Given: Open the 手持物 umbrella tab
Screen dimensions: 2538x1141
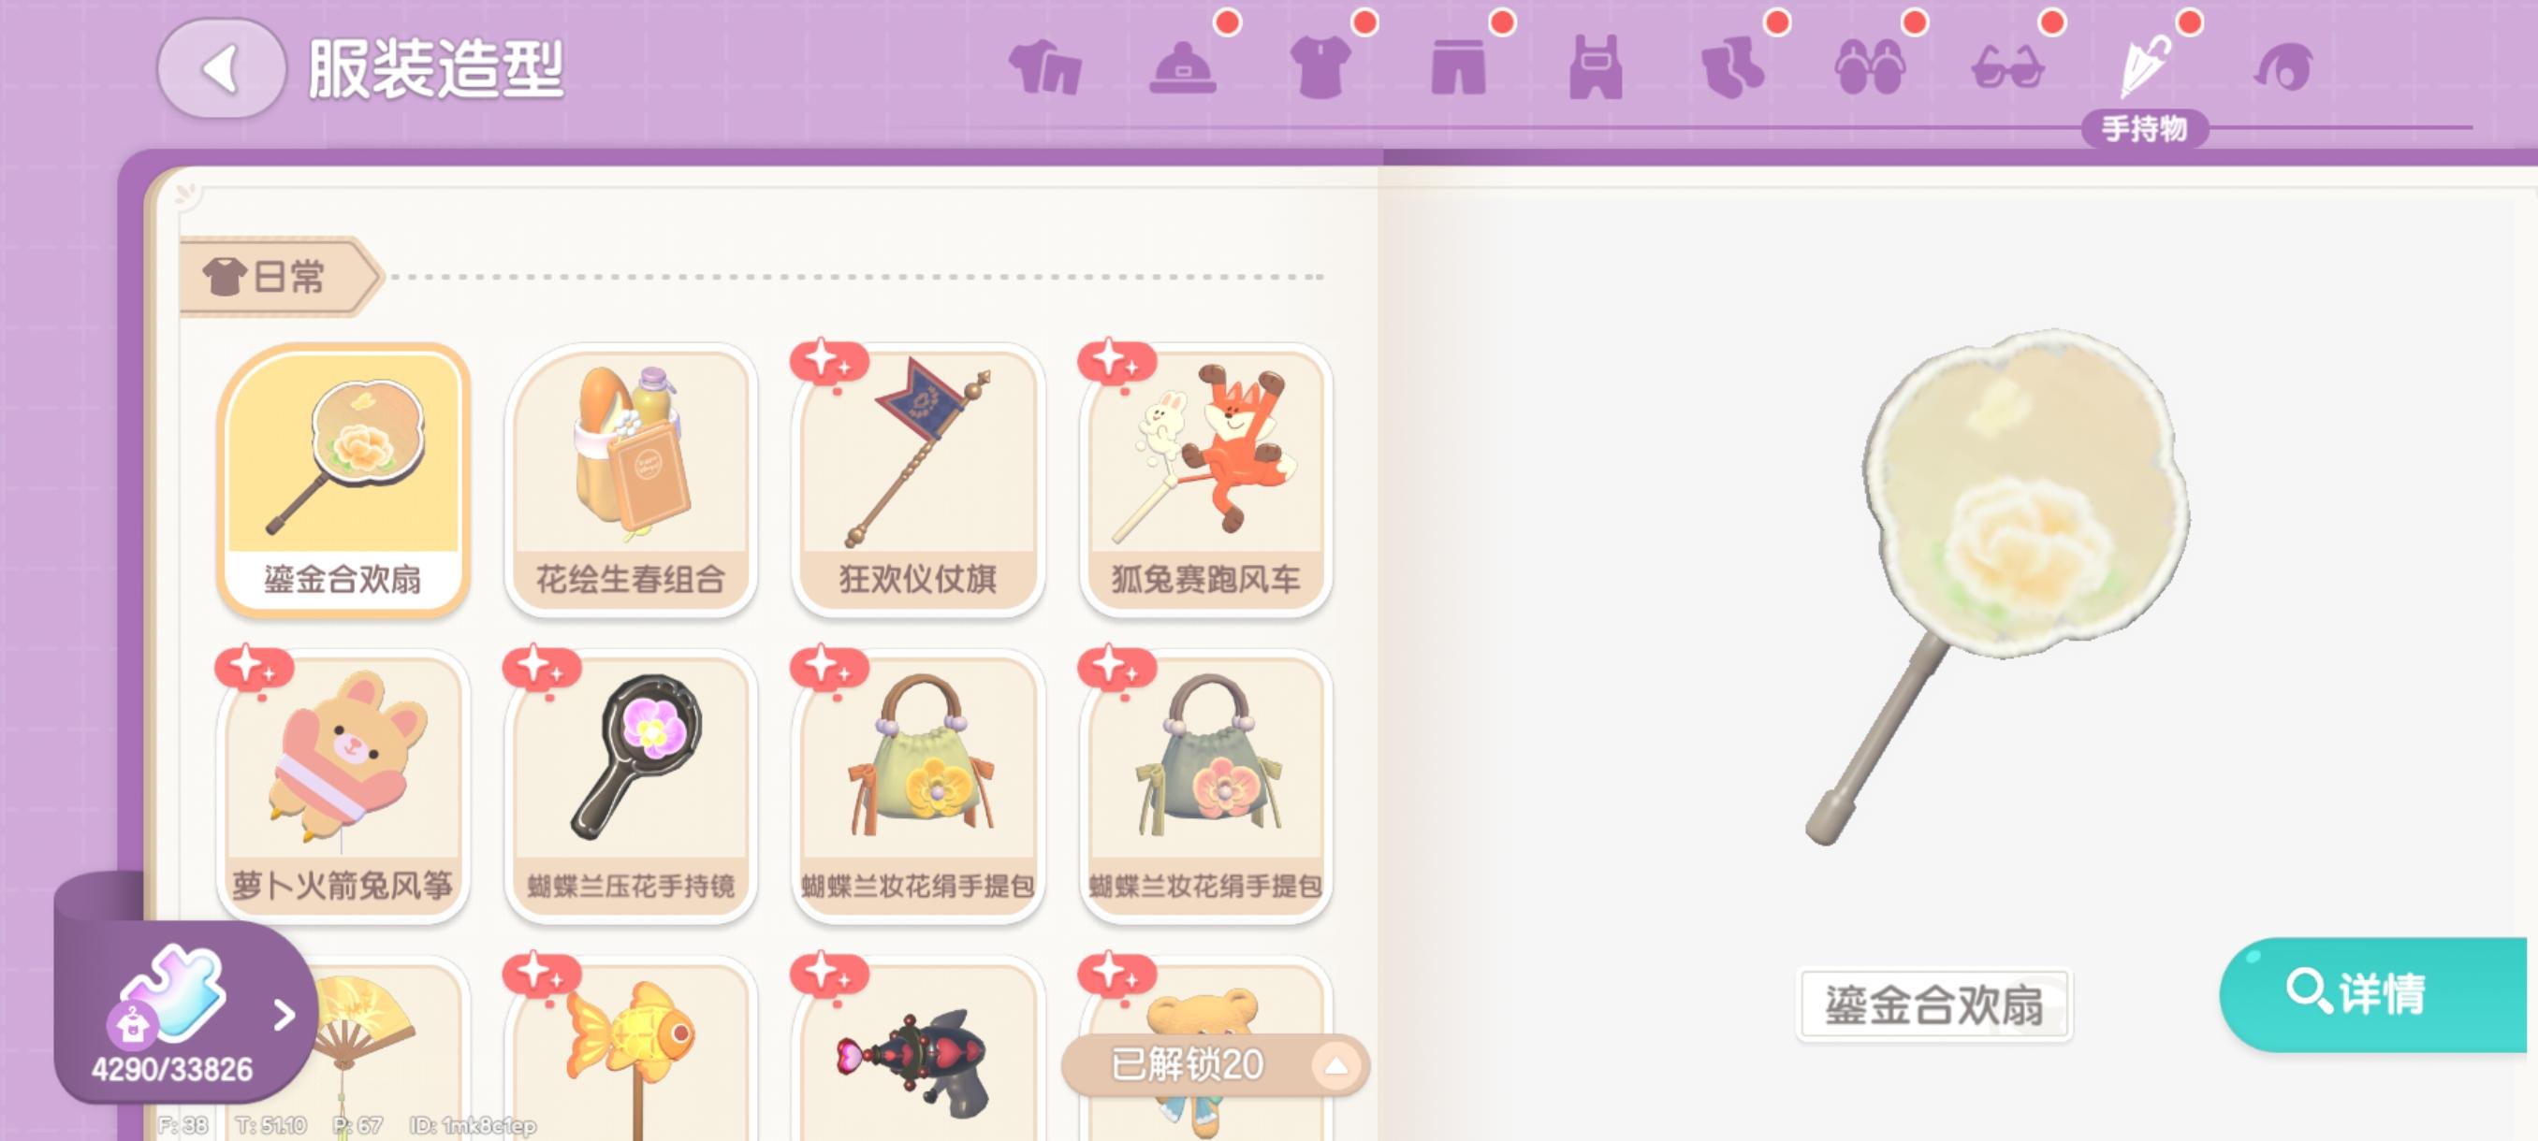Looking at the screenshot, I should click(2145, 69).
